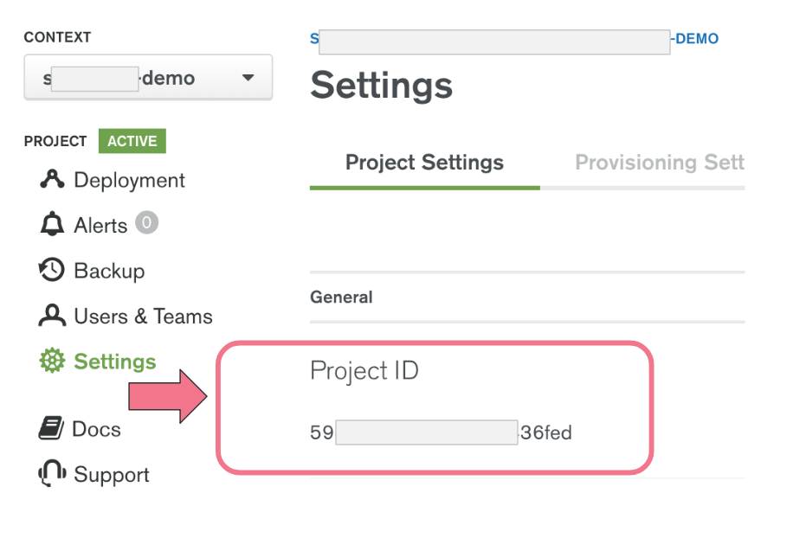Screen dimensions: 793x557
Task: Open the Backup section
Action: pos(109,271)
